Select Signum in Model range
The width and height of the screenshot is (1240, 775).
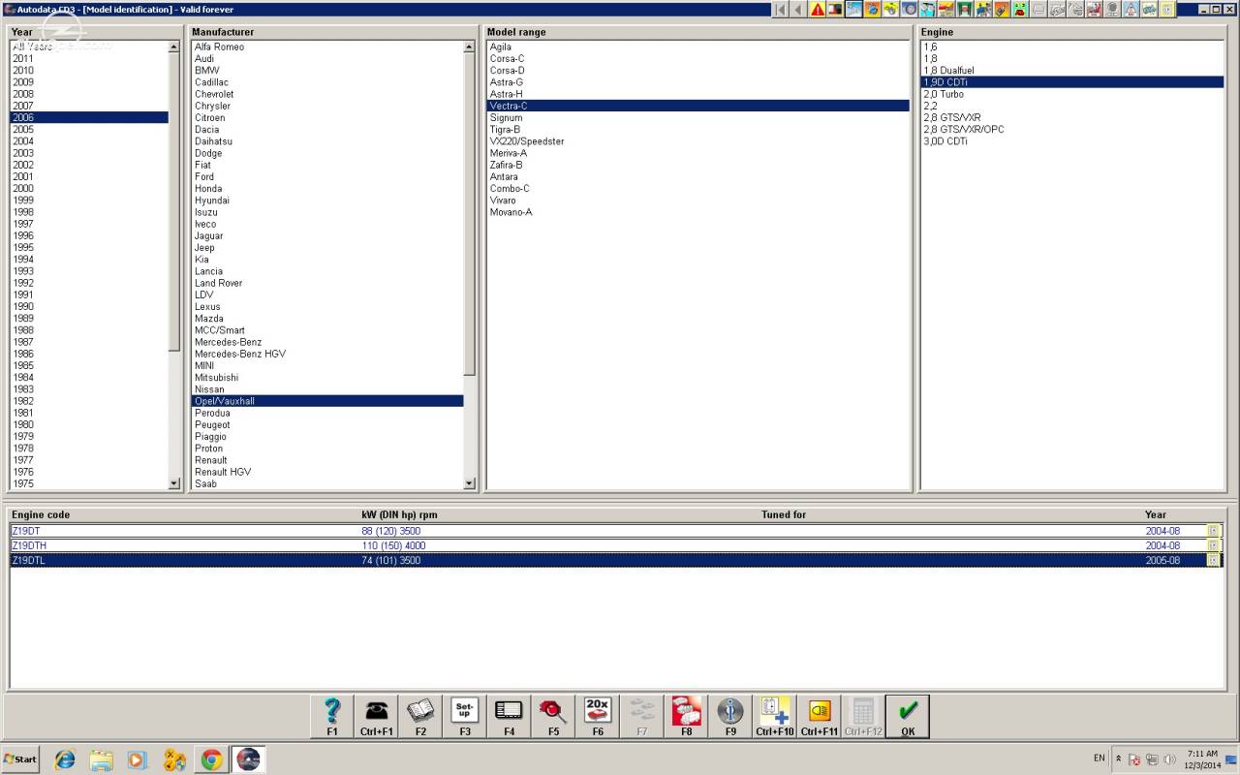click(x=698, y=117)
